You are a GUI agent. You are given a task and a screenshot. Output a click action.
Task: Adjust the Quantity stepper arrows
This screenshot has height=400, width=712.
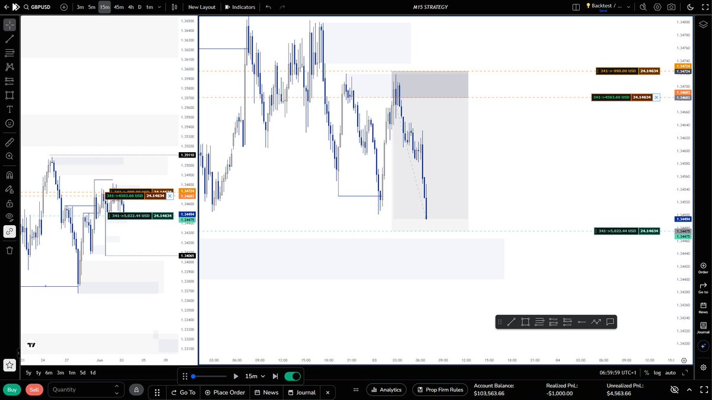pos(117,389)
